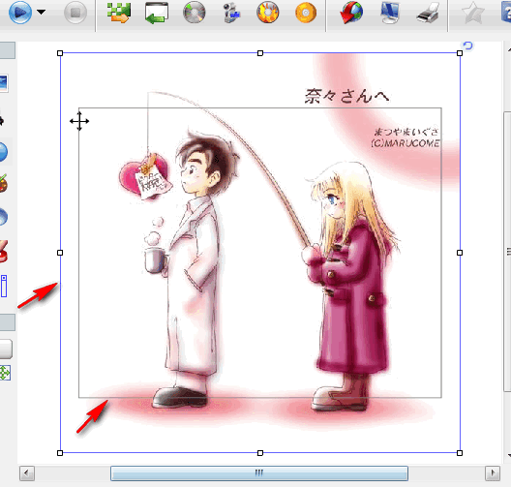This screenshot has height=487, width=511.
Task: Click the orange disc icon
Action: pyautogui.click(x=306, y=13)
